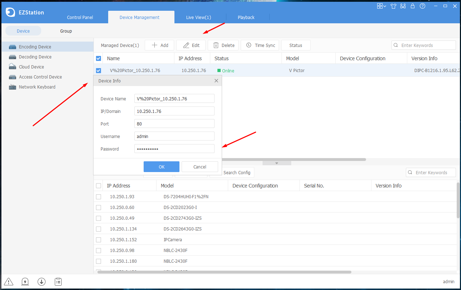Select the Device sub-tab
Image resolution: width=461 pixels, height=290 pixels.
(23, 31)
